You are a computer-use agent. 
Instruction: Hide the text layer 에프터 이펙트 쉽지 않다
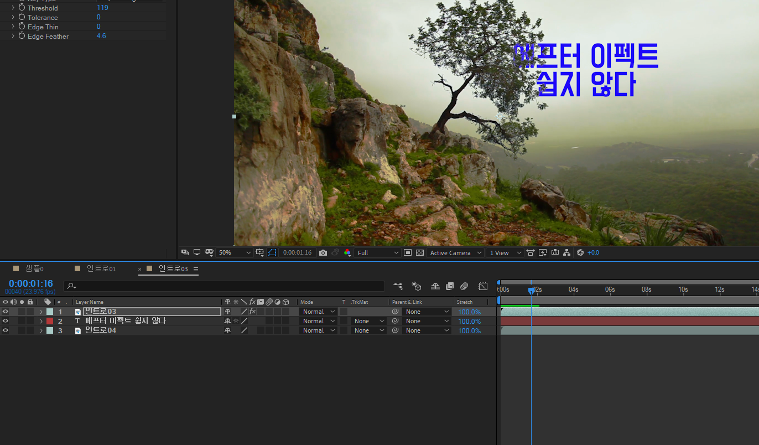coord(6,321)
